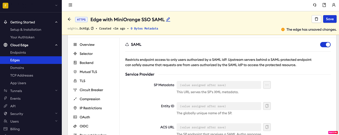Copy the edge ID DcHfgL
This screenshot has height=135, width=339.
[92, 29]
